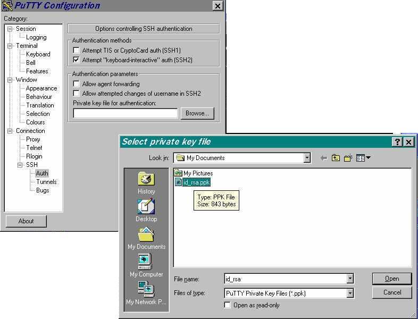Uncheck keyboard-interactive auth (SSH2)
Image resolution: width=418 pixels, height=319 pixels.
pyautogui.click(x=77, y=60)
